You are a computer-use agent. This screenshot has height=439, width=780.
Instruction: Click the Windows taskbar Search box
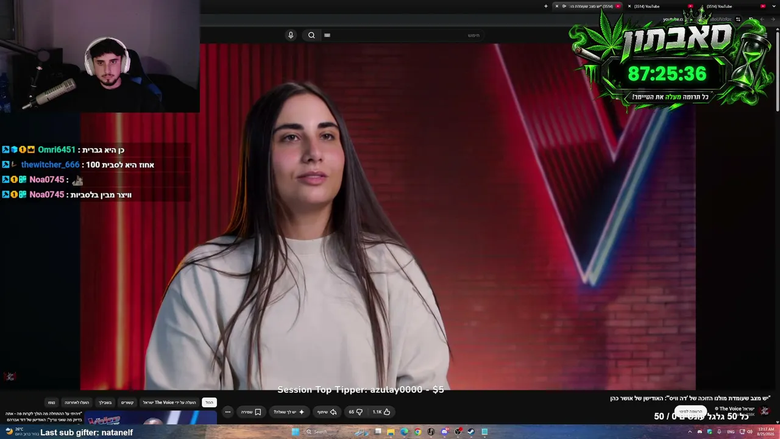(337, 432)
